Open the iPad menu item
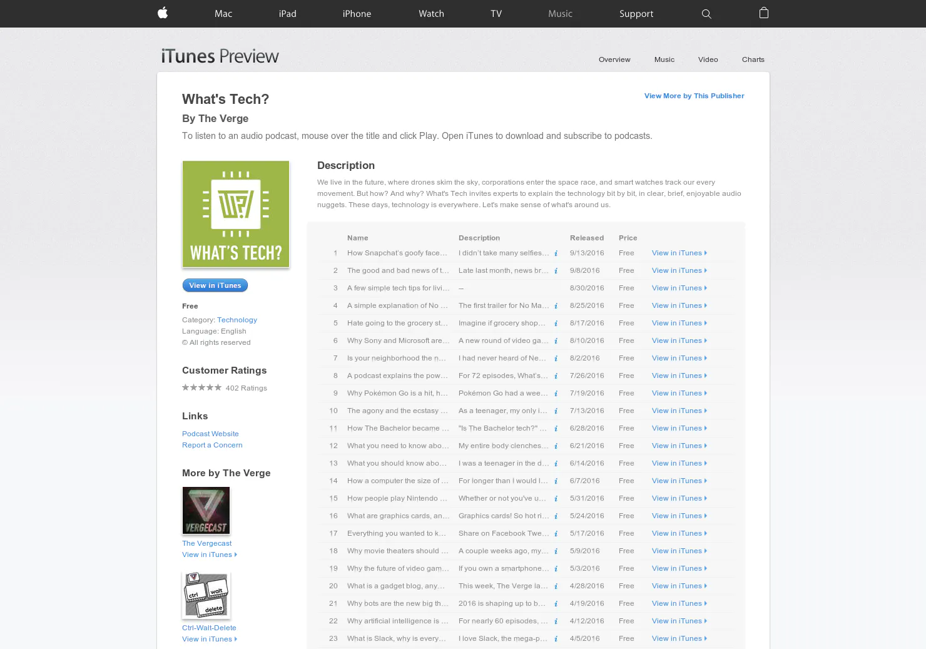The width and height of the screenshot is (926, 649). tap(288, 14)
